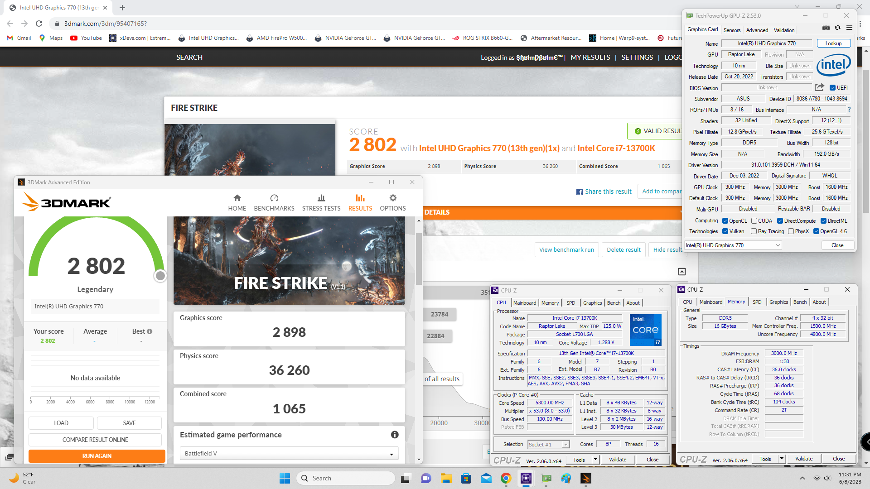Screen dimensions: 870x489
Task: Open SPD tab in right CPU-Z
Action: click(x=757, y=302)
